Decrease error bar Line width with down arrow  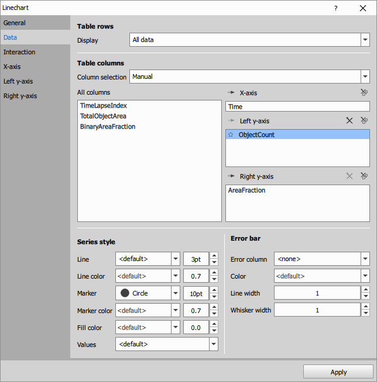click(x=366, y=296)
